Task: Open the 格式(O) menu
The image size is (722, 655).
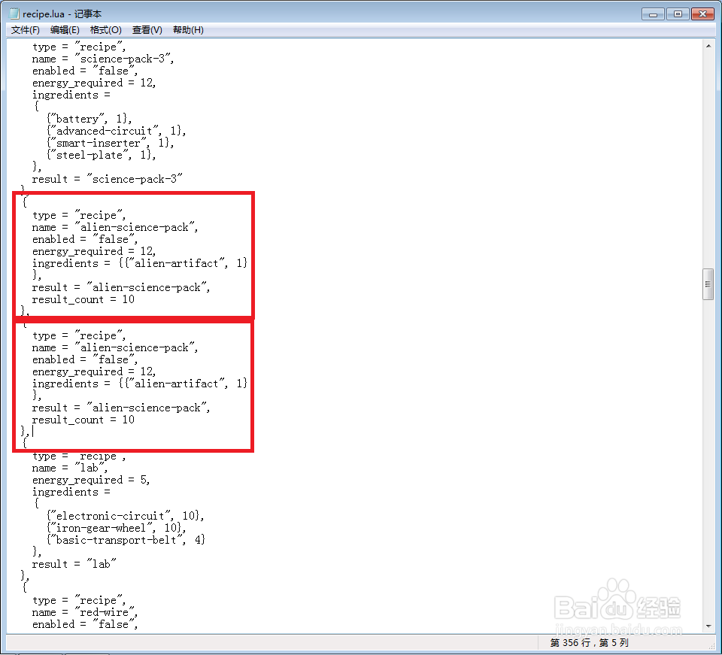Action: 106,30
